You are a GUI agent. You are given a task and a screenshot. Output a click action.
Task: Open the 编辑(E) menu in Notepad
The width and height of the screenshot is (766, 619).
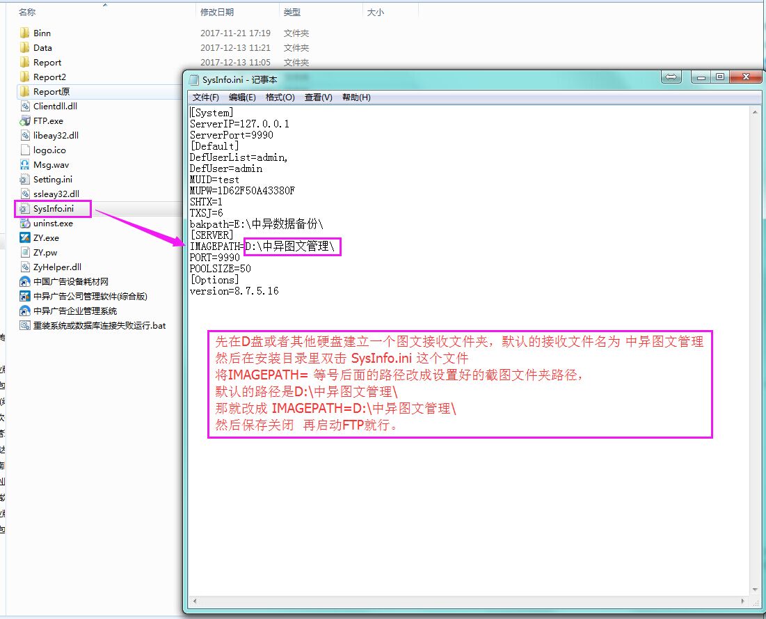[x=242, y=97]
